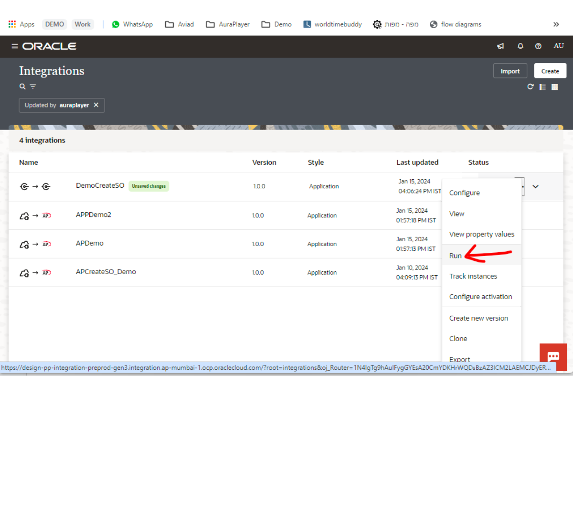Open the Hebrew-labeled gear bookmark
Viewport: 573px width, 516px height.
pyautogui.click(x=395, y=24)
